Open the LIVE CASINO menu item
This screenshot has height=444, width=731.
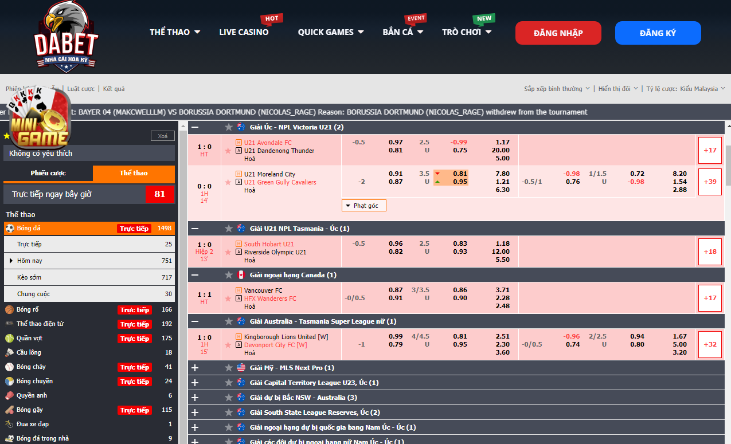point(244,32)
